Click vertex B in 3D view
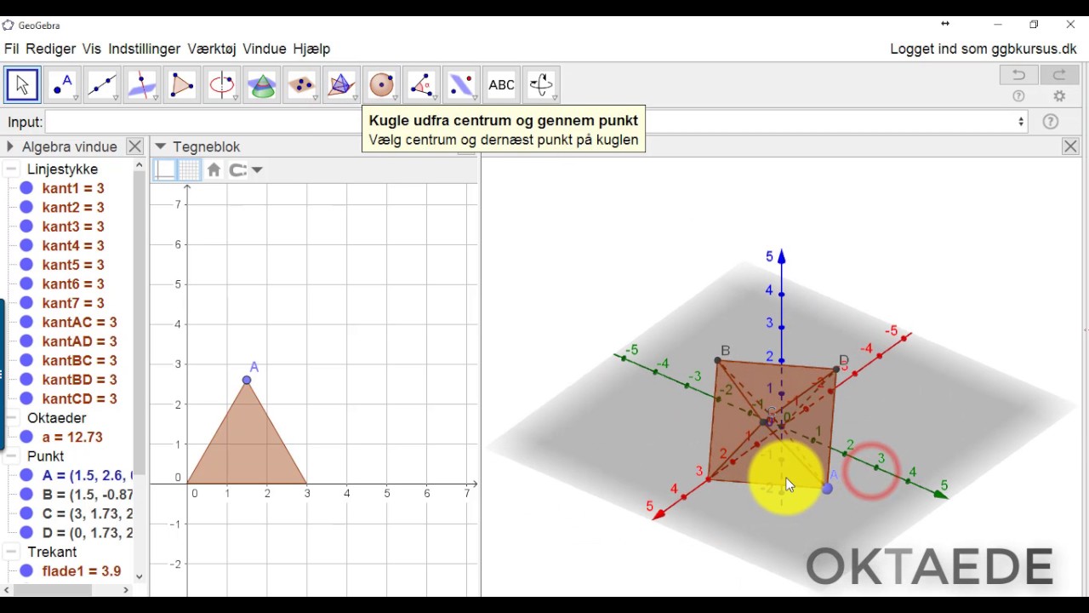This screenshot has width=1089, height=613. 718,361
